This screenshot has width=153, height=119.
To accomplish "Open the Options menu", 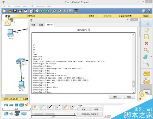I will coord(17,6).
